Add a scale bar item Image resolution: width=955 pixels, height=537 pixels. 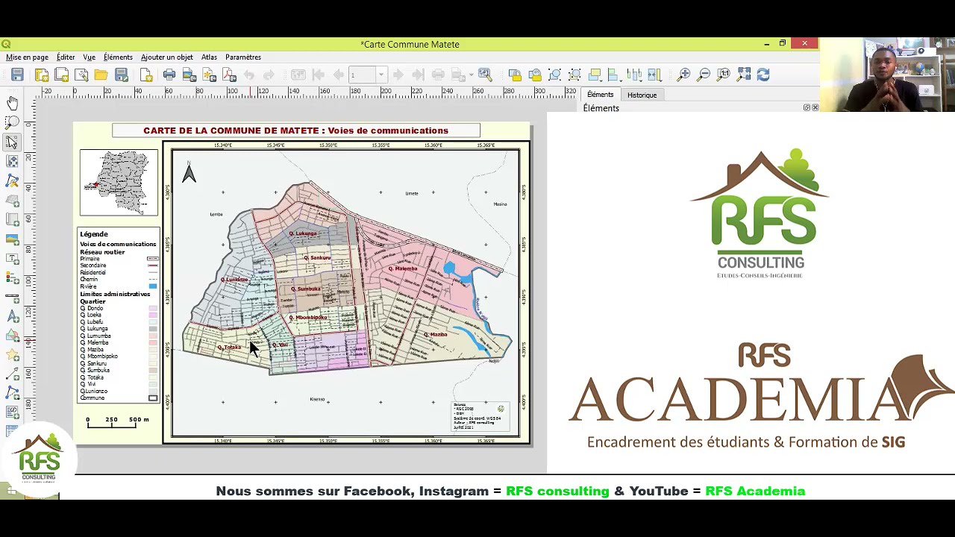[x=12, y=298]
